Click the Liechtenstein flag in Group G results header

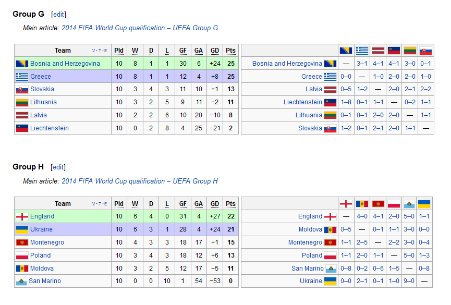[x=394, y=51]
